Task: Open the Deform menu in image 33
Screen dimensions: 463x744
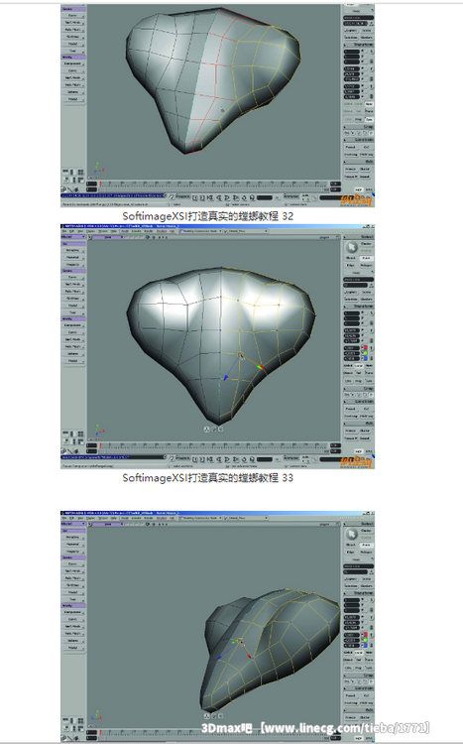Action: [72, 353]
